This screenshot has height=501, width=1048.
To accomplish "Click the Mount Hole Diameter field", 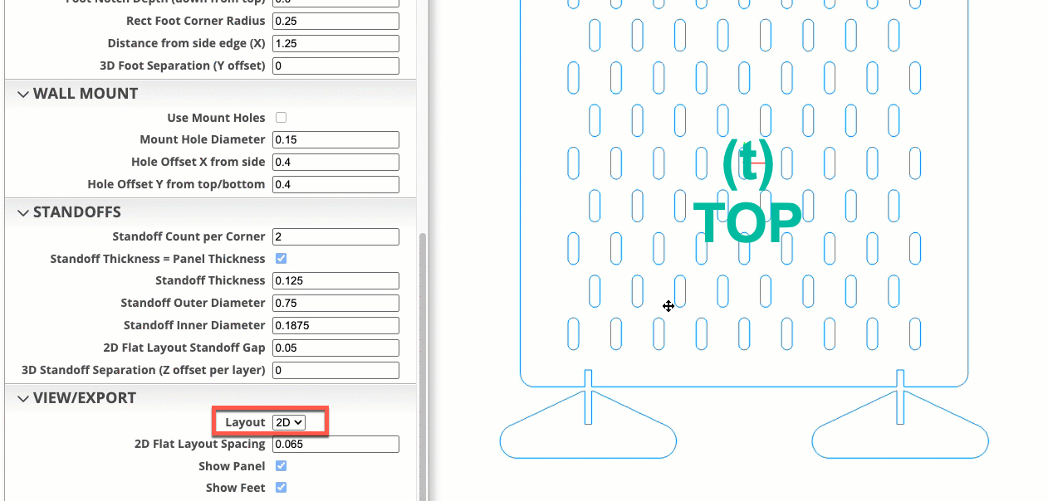I will click(335, 140).
